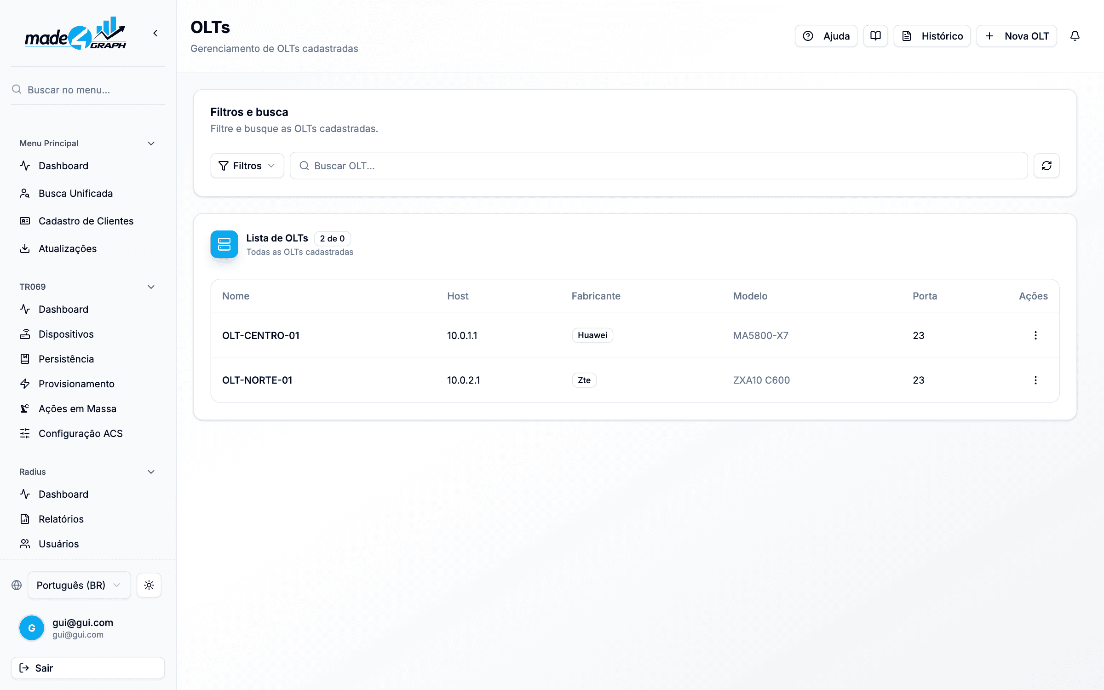Screen dimensions: 1104x690
Task: Expand the Filtros dropdown
Action: point(247,166)
